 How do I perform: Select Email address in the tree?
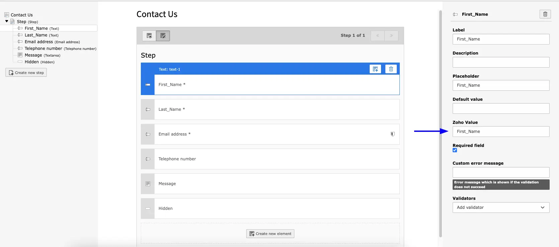[x=52, y=42]
